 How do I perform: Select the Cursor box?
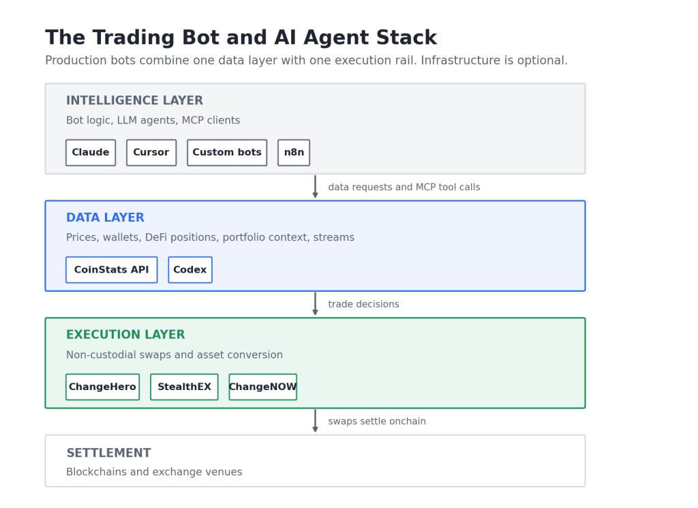(x=151, y=153)
